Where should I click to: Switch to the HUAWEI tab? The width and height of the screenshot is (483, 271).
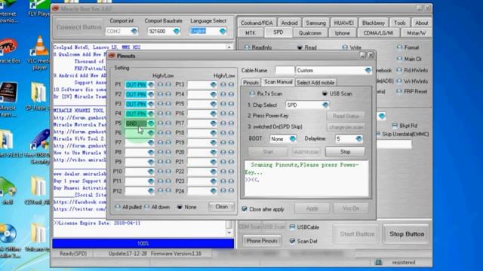click(344, 23)
